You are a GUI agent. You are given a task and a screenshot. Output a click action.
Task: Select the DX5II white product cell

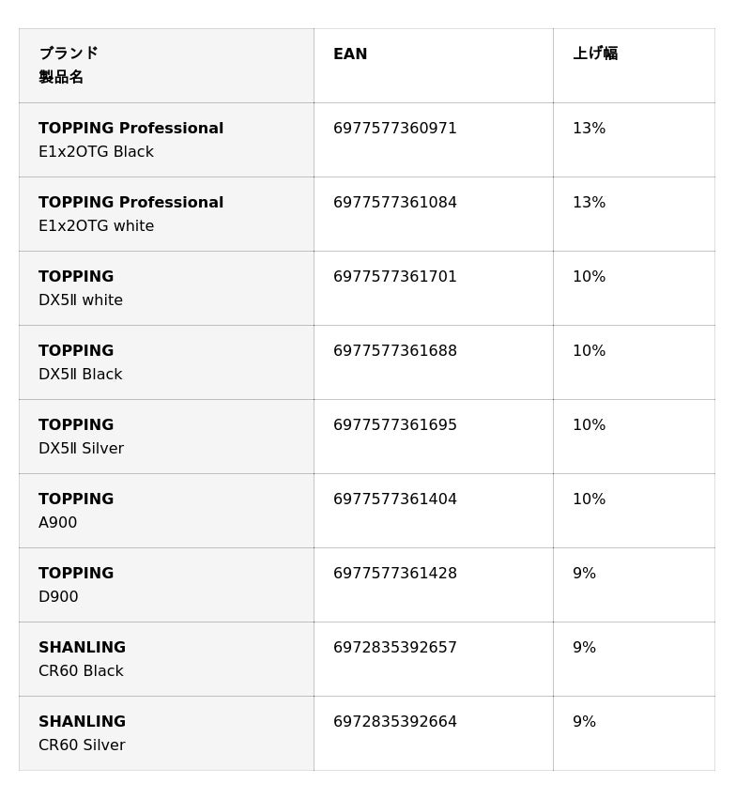point(166,288)
